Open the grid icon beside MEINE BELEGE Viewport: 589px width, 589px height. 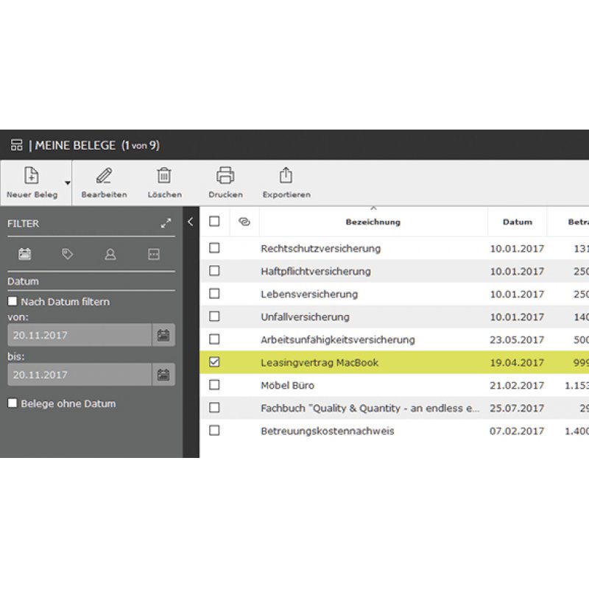(x=16, y=145)
